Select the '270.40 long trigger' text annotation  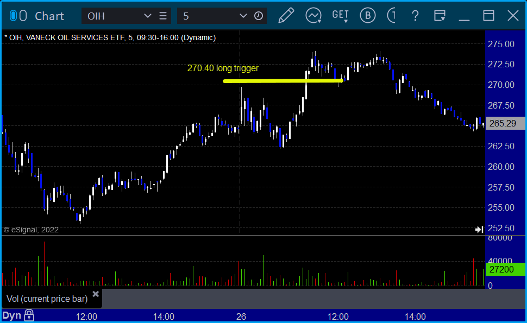223,68
